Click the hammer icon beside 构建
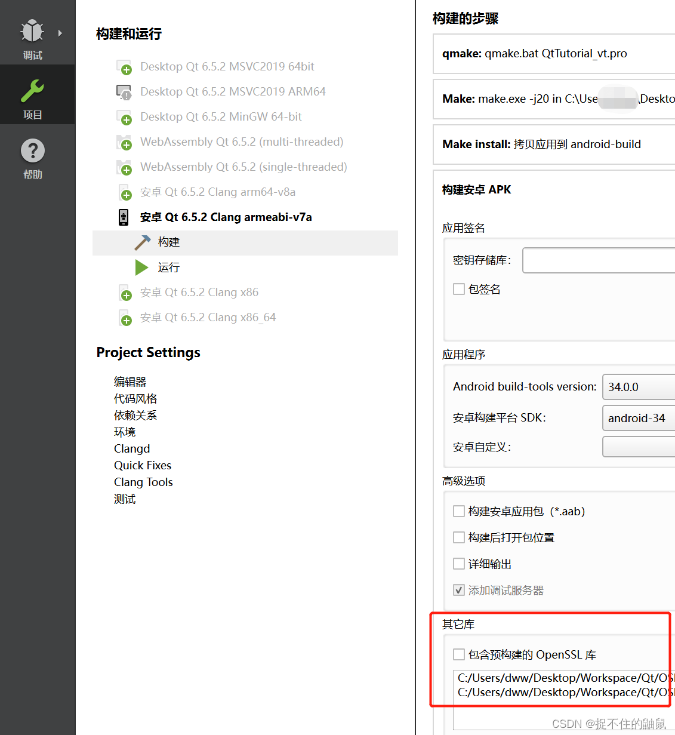675x735 pixels. tap(143, 242)
